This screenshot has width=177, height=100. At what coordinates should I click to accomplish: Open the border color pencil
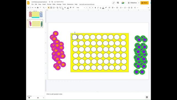click(68, 7)
